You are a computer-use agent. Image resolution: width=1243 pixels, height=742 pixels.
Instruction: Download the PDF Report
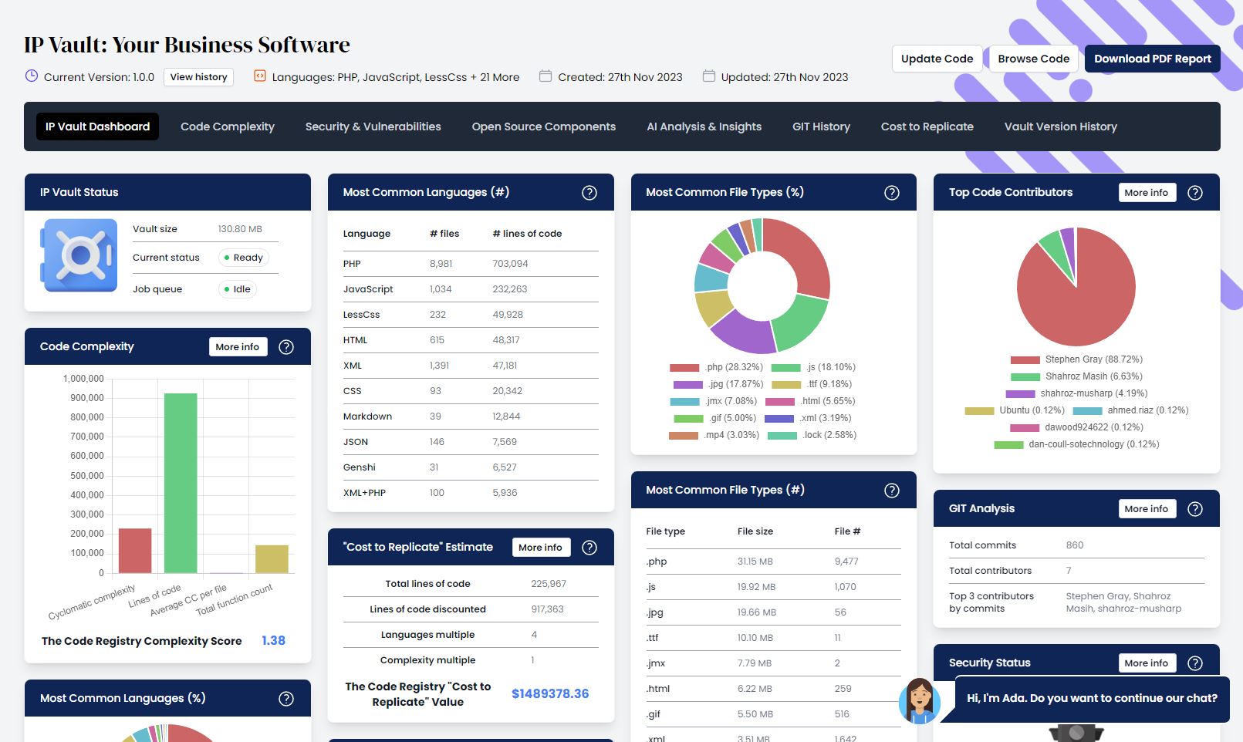coord(1152,58)
